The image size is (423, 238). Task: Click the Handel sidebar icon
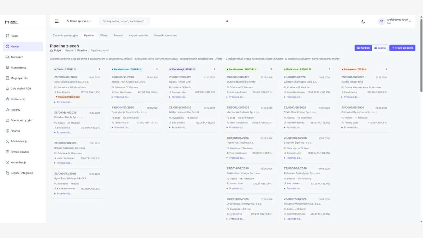[x=7, y=47]
